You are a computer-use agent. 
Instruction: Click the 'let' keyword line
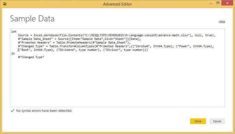tap(14, 32)
